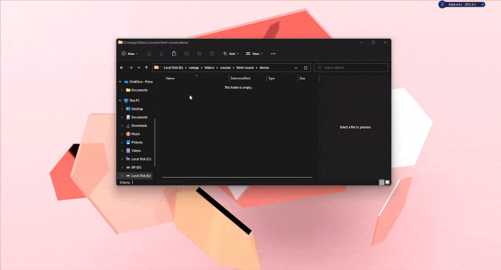The height and width of the screenshot is (270, 501).
Task: Open the New item dropdown
Action: coord(130,54)
